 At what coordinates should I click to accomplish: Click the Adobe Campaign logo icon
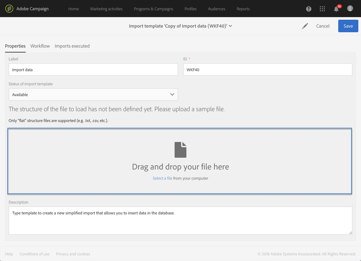coord(9,9)
